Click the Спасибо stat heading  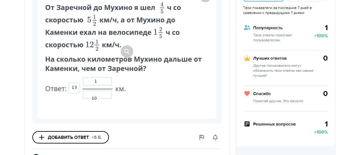coord(262,93)
